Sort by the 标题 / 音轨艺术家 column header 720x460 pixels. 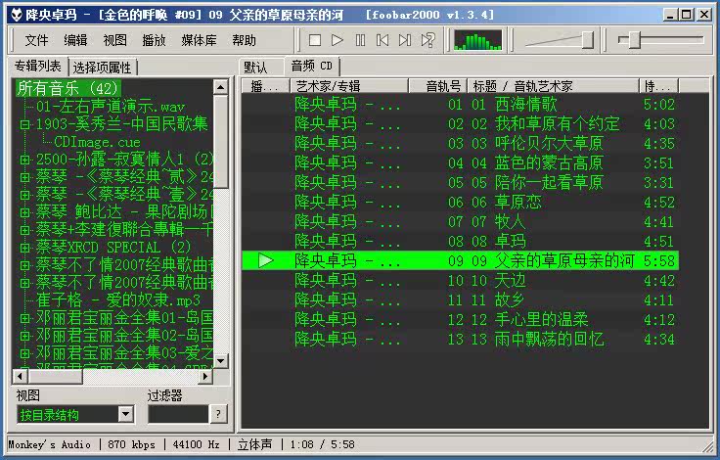(553, 86)
